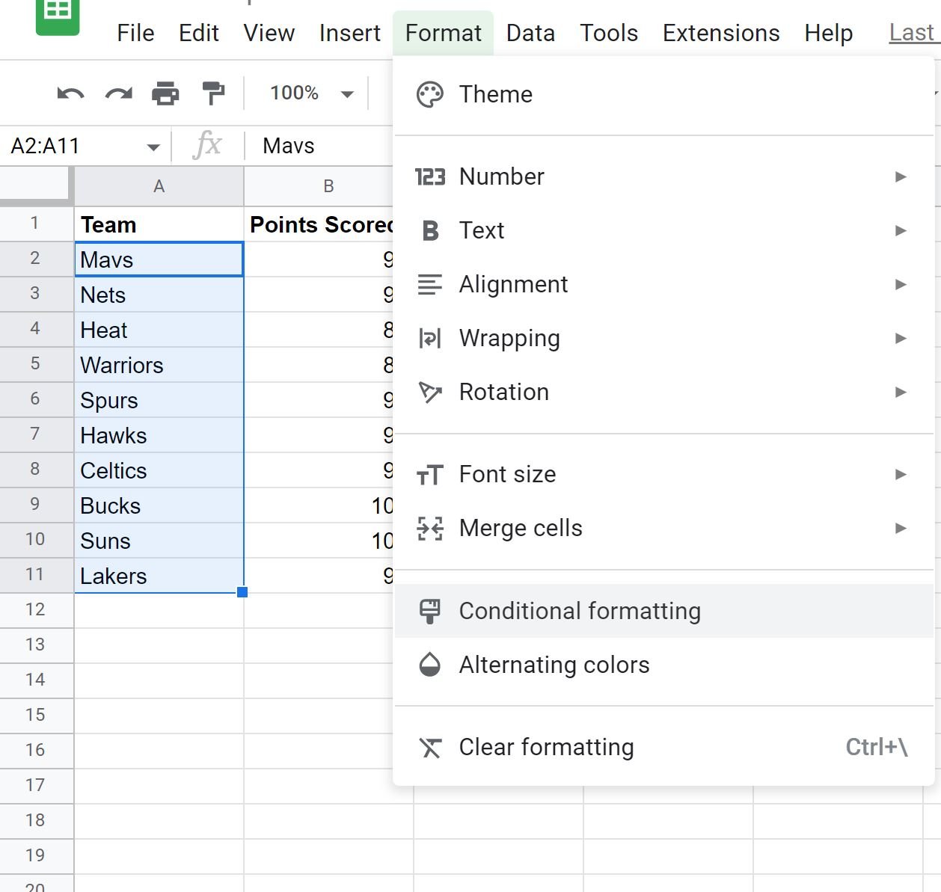The image size is (941, 892).
Task: Open the Tools menu
Action: point(609,33)
